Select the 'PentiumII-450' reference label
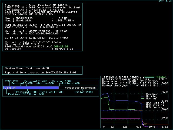This screenshot has height=130, width=173. [22, 83]
